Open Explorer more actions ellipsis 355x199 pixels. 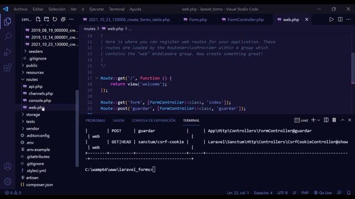coord(72,19)
